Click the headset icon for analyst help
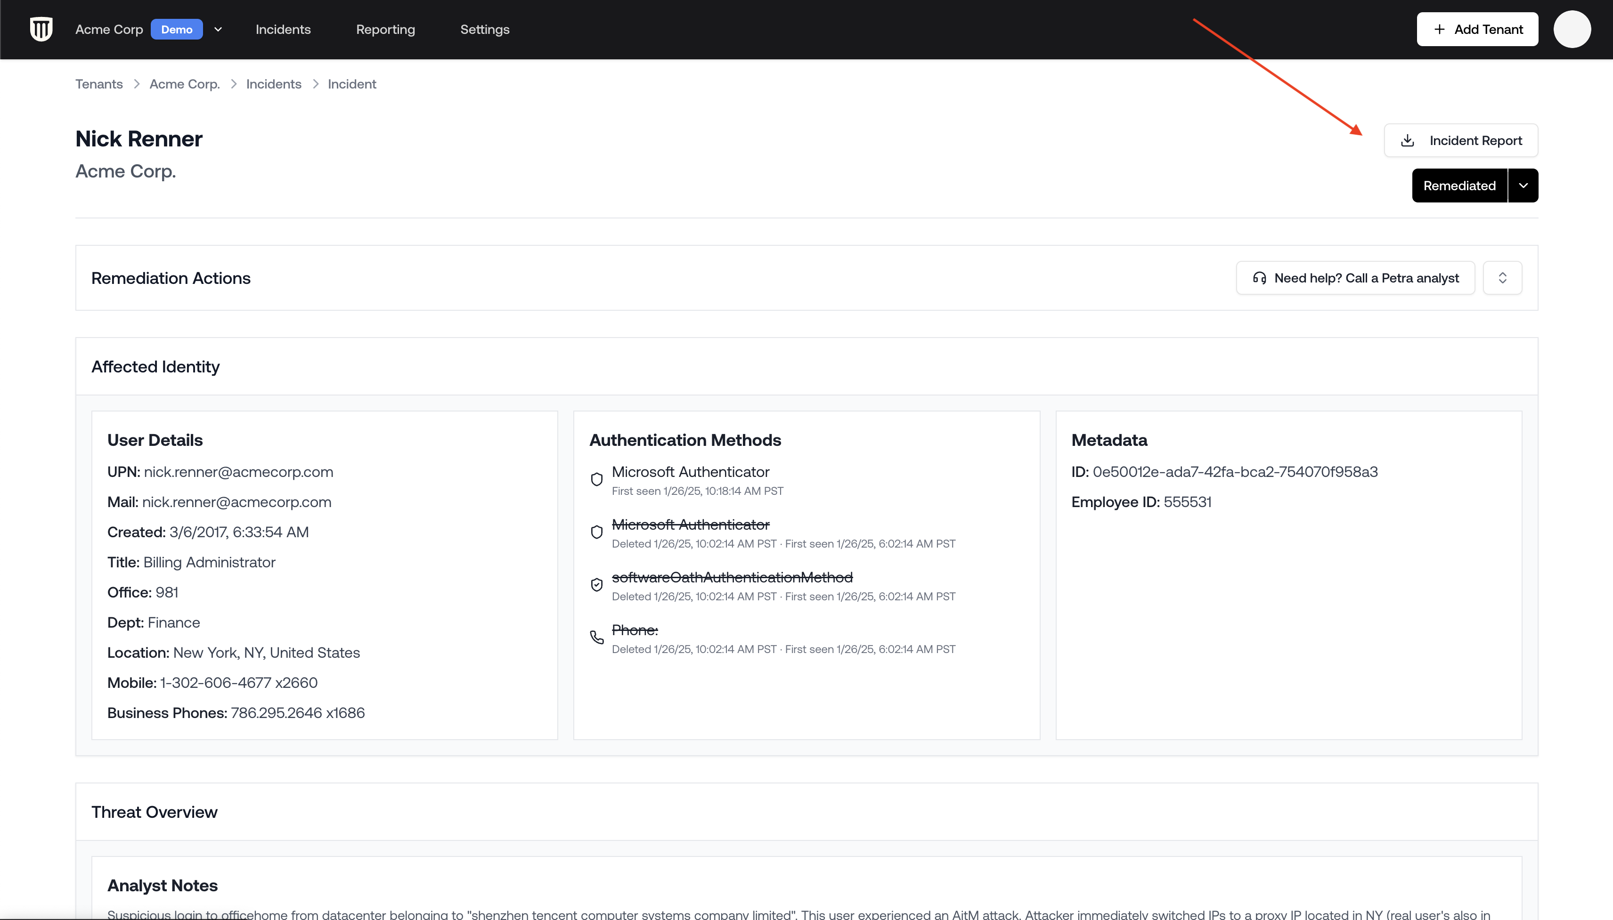This screenshot has height=920, width=1613. [1259, 278]
